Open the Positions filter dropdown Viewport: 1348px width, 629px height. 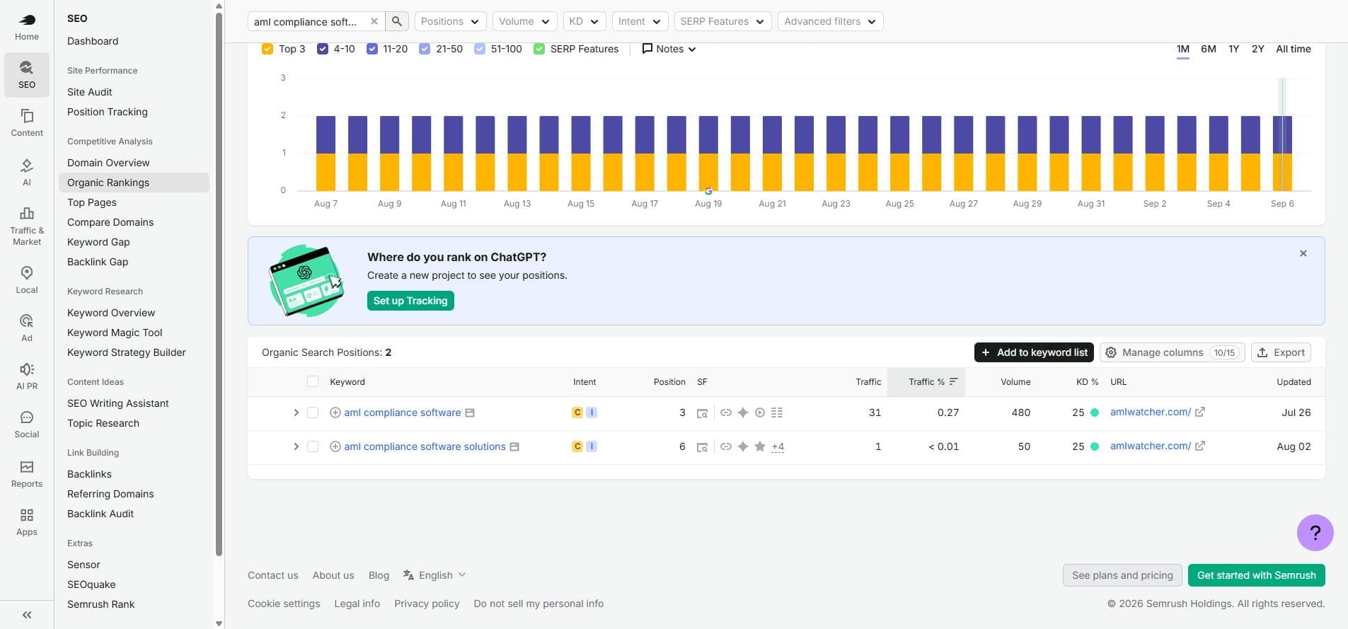click(x=450, y=21)
